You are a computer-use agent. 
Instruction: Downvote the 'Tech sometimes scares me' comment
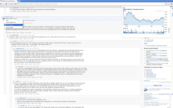pyautogui.click(x=11, y=43)
